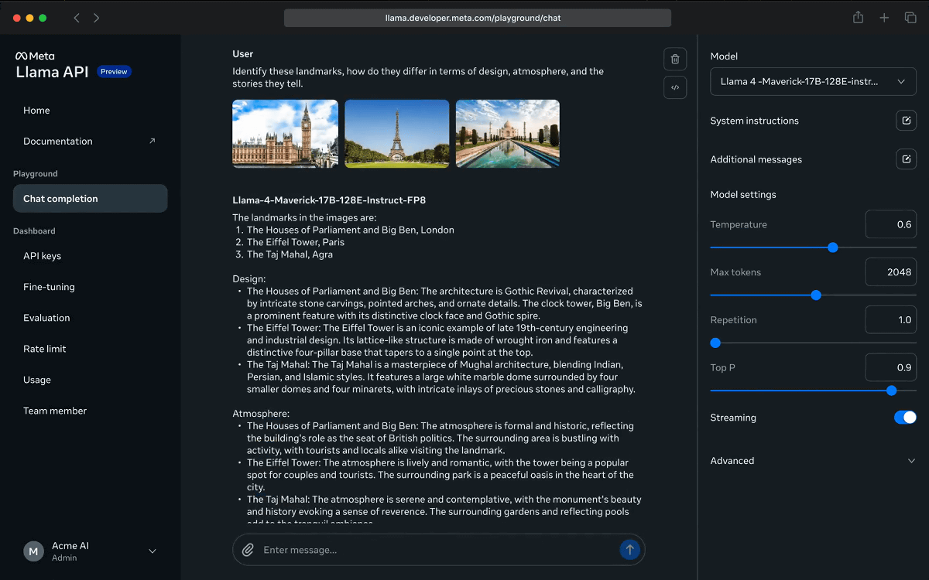Open the API keys page
Viewport: 929px width, 580px height.
coord(42,256)
